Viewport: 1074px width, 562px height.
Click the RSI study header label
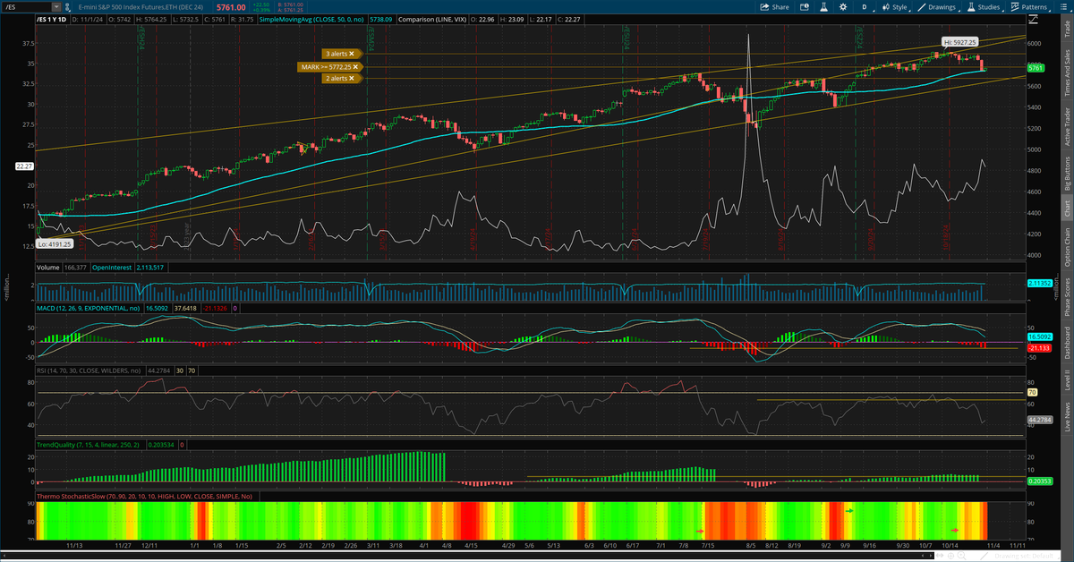coord(87,370)
